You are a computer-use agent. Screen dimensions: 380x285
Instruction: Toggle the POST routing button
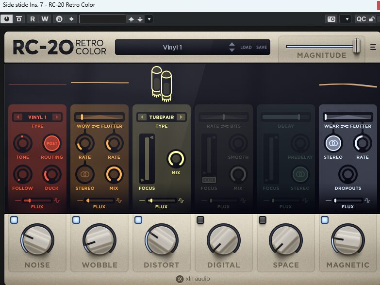[51, 143]
